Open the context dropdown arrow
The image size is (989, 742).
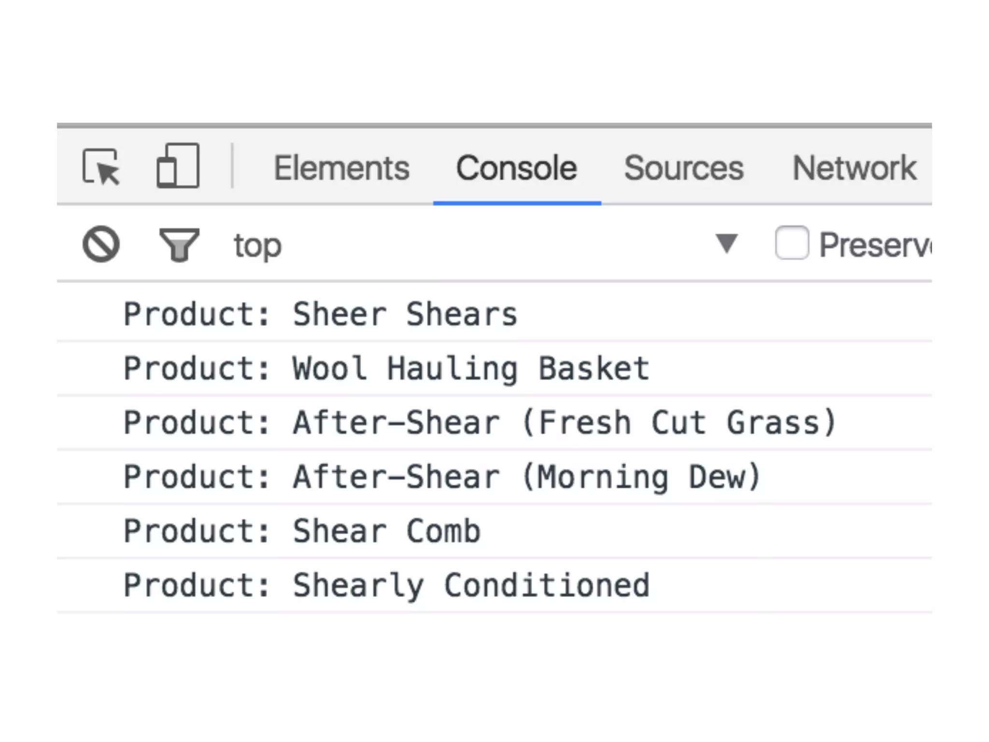point(726,243)
